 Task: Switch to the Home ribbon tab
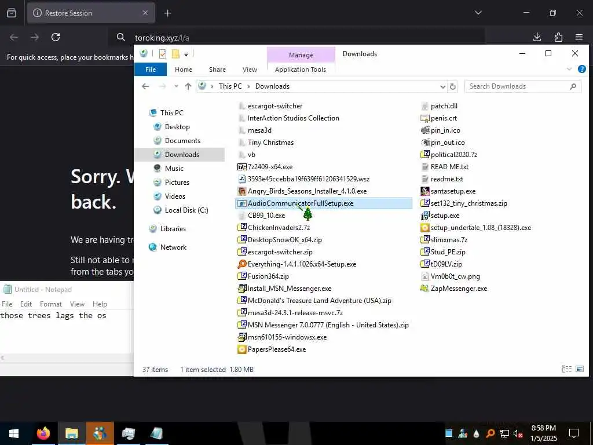point(184,70)
